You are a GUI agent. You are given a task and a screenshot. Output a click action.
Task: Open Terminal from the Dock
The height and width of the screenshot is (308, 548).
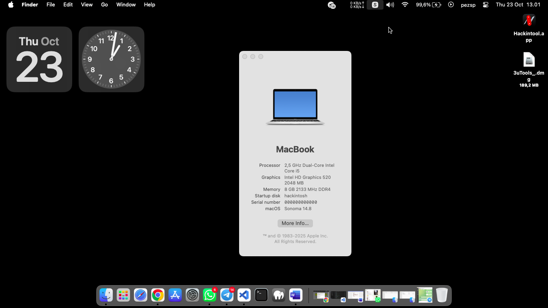point(261,295)
